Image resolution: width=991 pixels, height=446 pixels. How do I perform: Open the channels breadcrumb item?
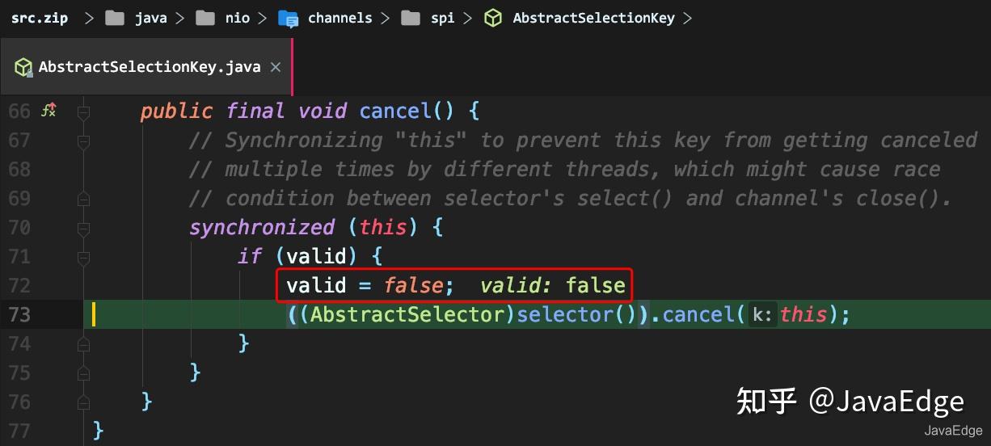coord(339,18)
